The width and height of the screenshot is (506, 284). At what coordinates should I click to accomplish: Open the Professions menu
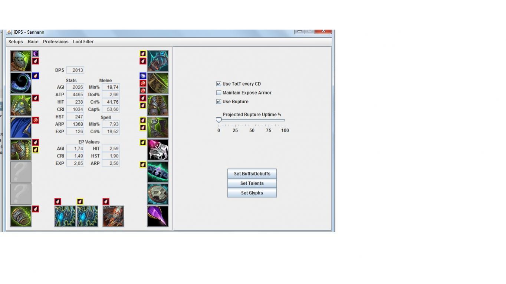56,42
